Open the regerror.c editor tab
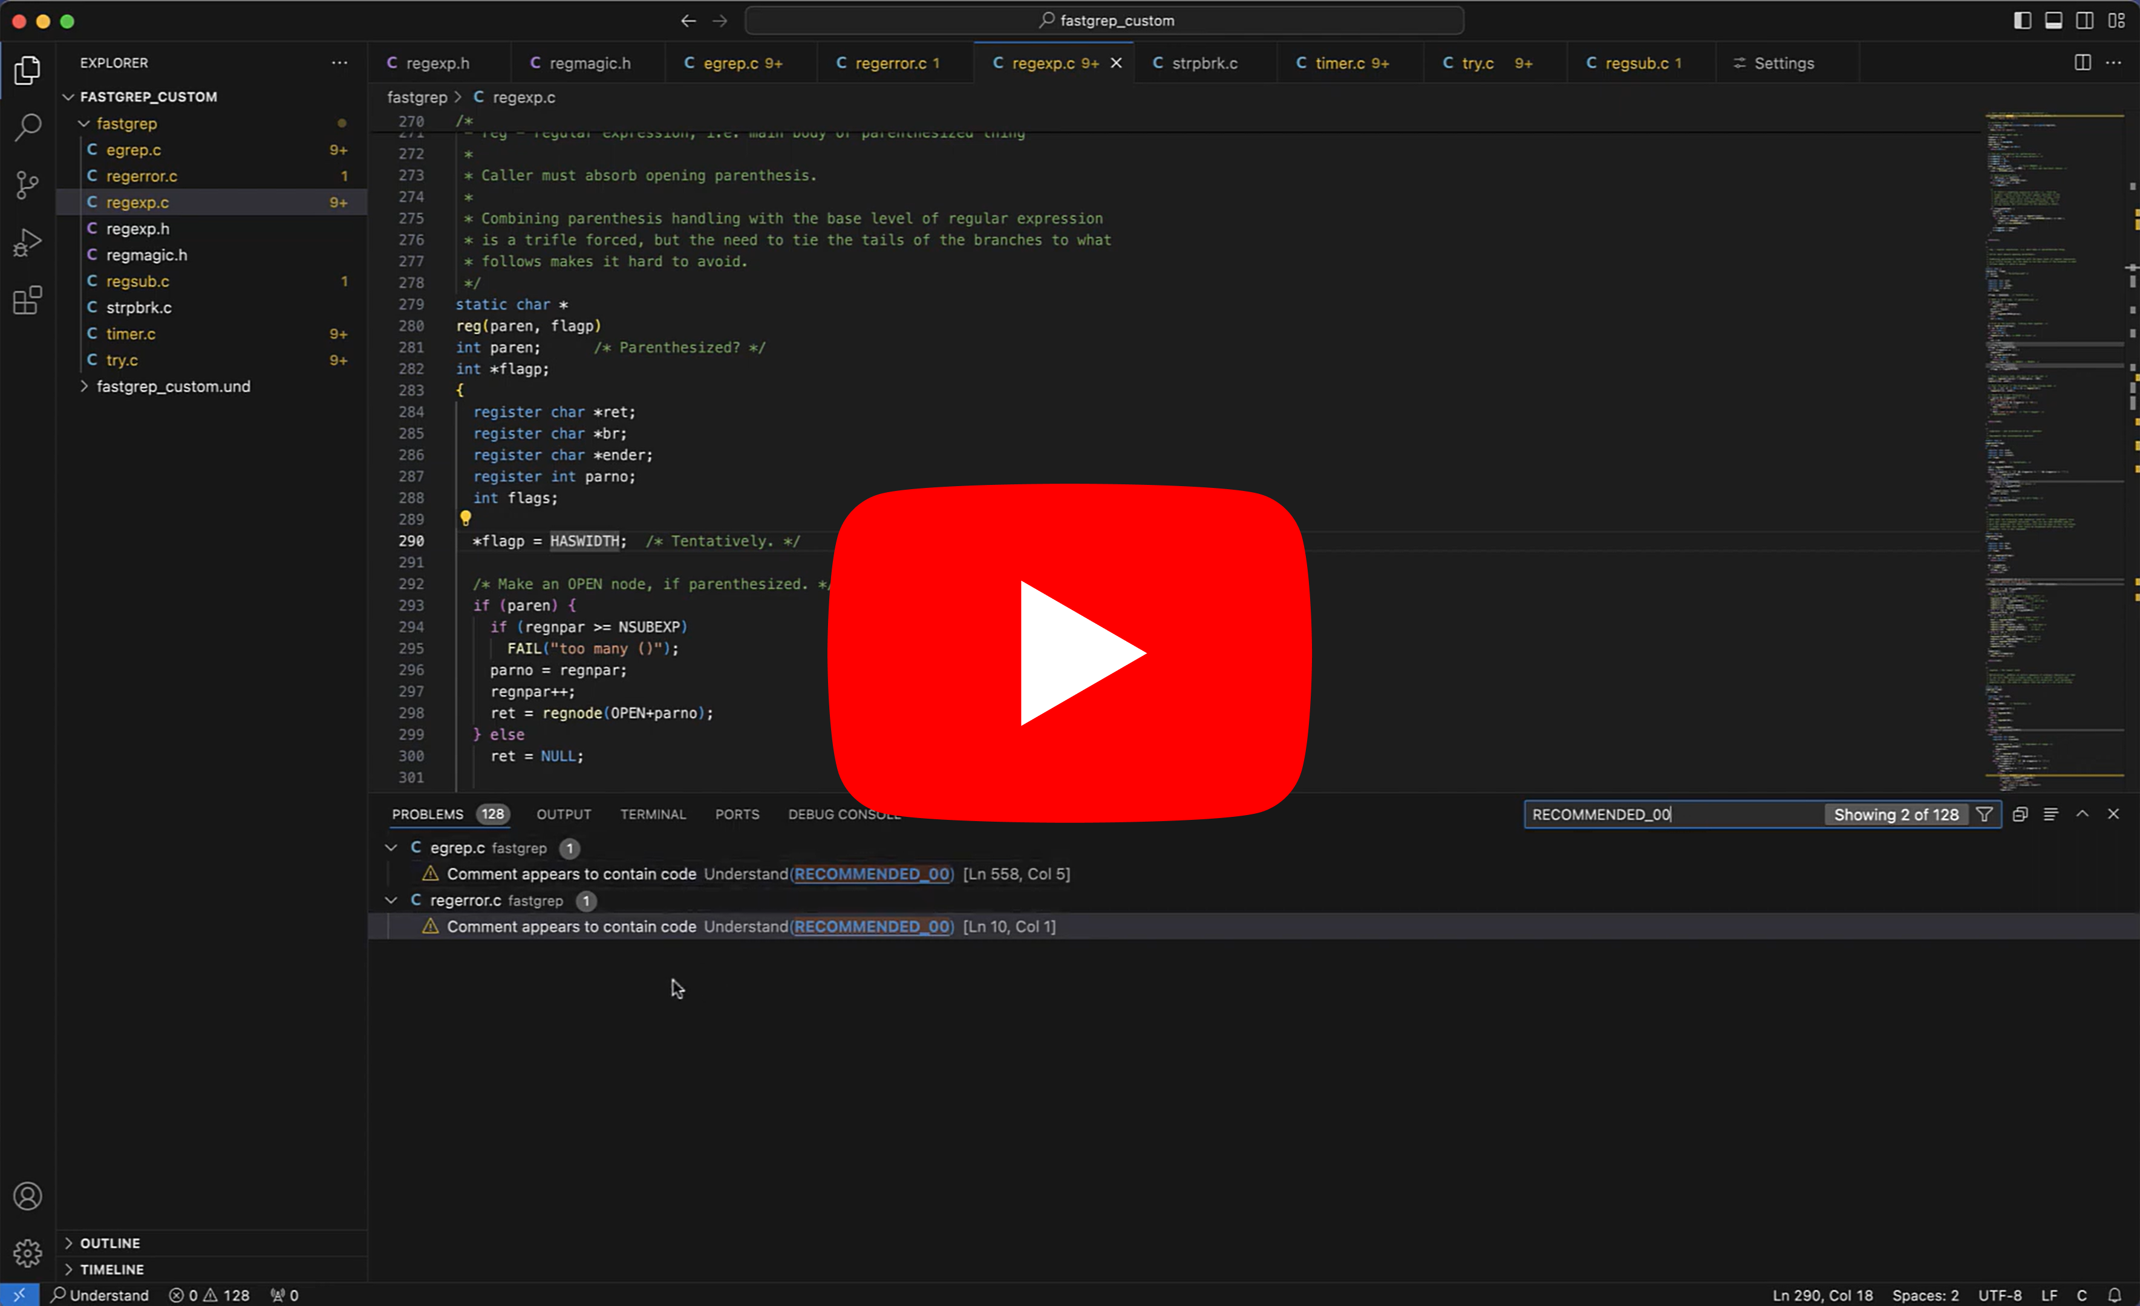This screenshot has height=1306, width=2140. tap(889, 63)
